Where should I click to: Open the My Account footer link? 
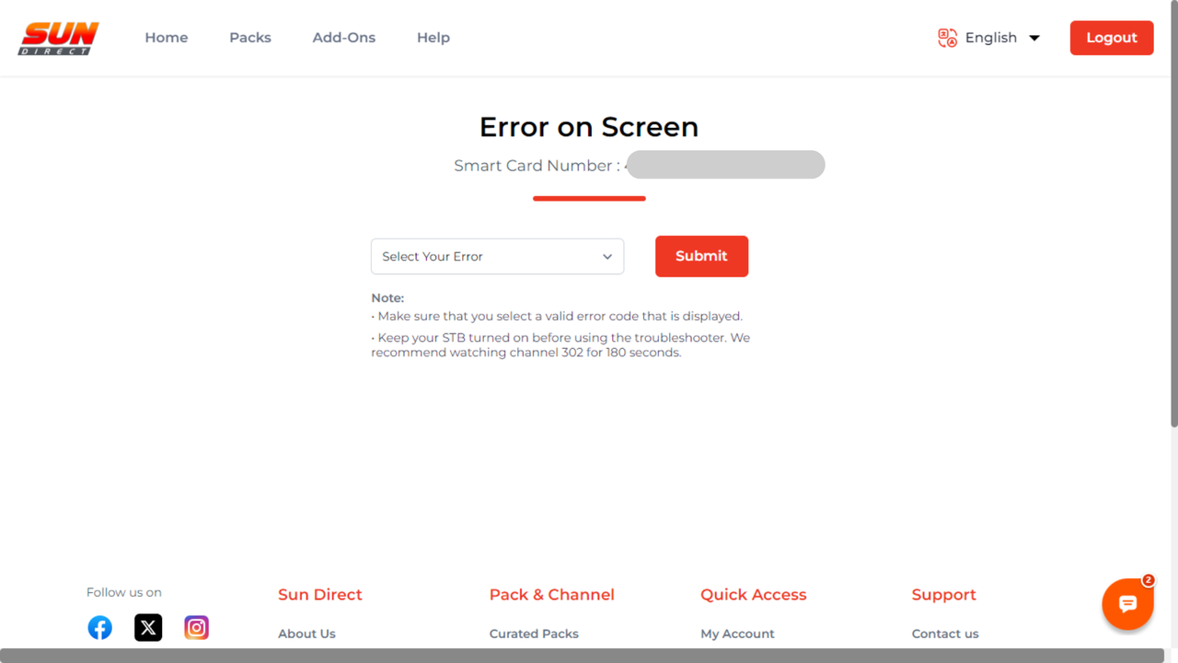[737, 634]
